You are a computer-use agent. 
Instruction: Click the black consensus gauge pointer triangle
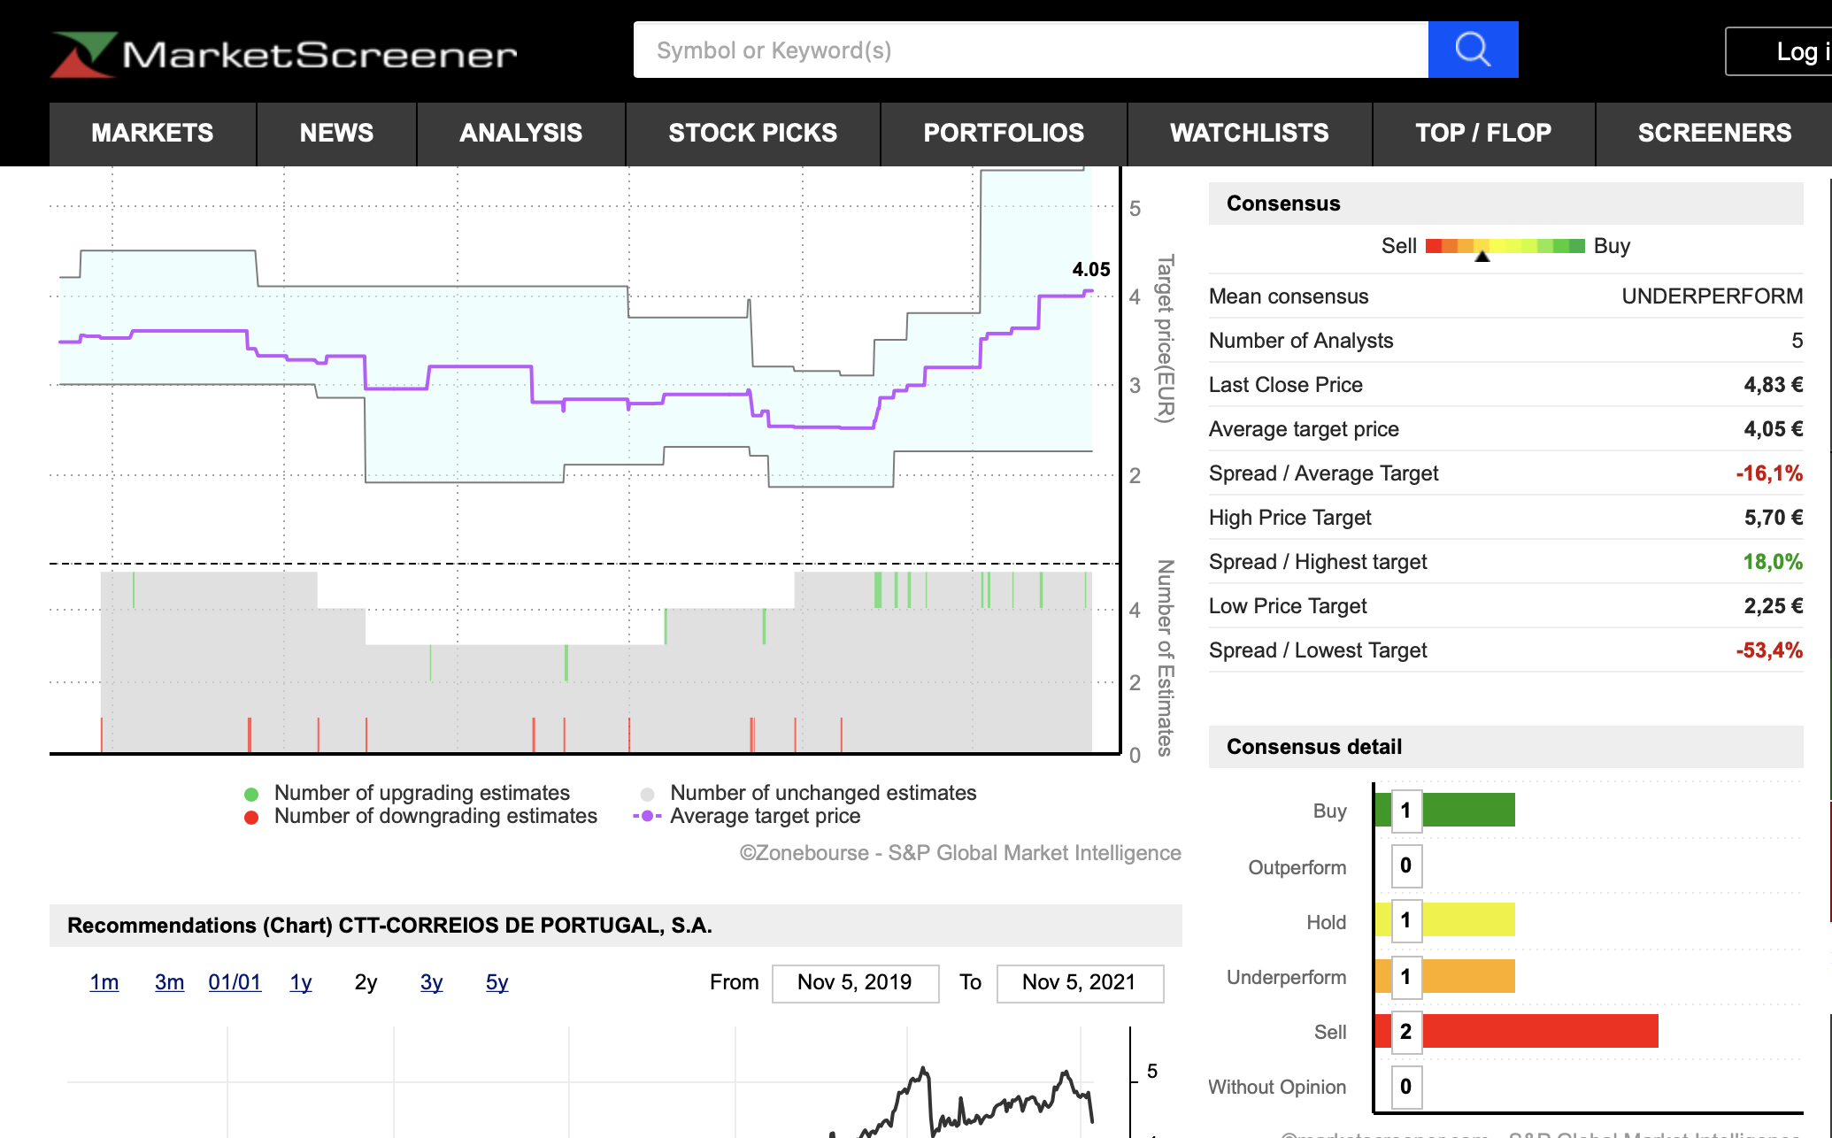[x=1482, y=257]
